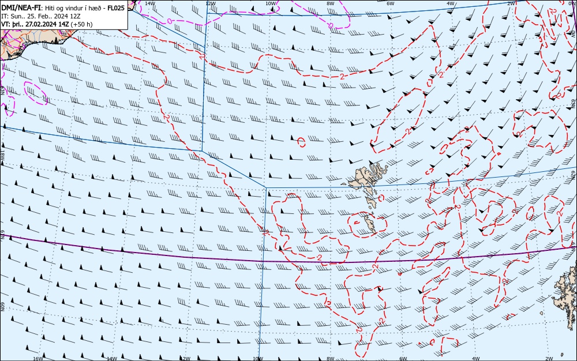Click the 'DMI/NEA-FI' chart title text
577x361 pixels.
21,8
